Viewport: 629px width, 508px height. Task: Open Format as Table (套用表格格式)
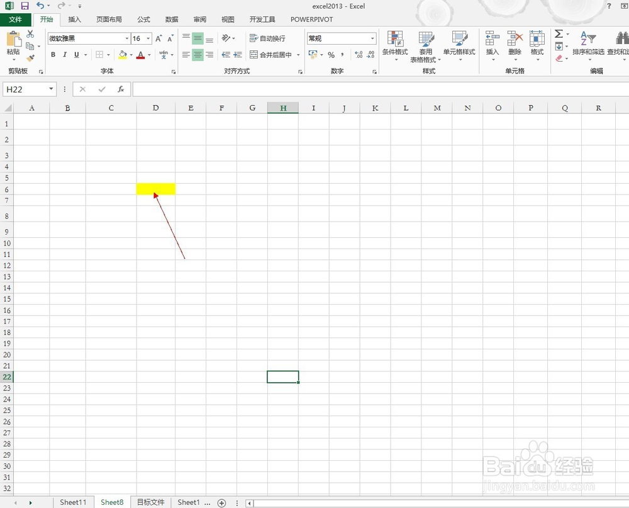click(x=426, y=47)
